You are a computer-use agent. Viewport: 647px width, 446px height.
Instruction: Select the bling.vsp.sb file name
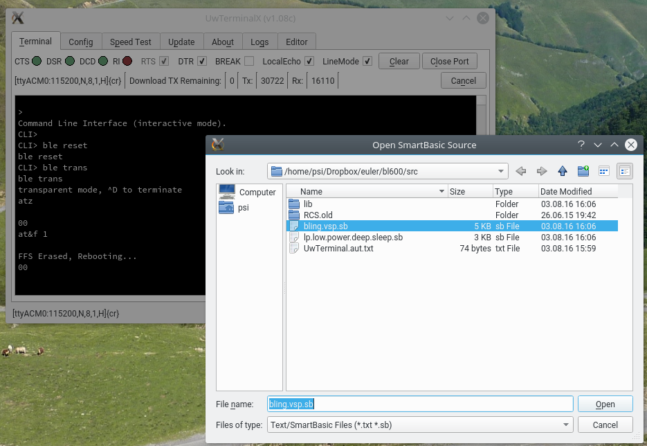(x=325, y=226)
